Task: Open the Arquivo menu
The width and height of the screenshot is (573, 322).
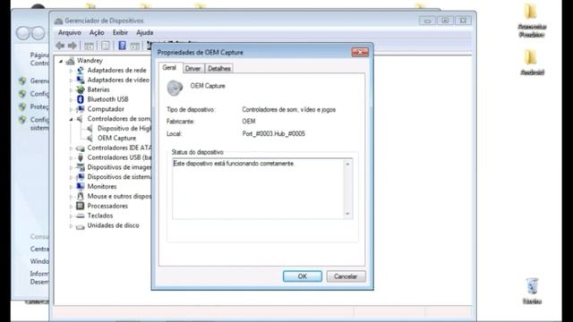Action: (70, 32)
